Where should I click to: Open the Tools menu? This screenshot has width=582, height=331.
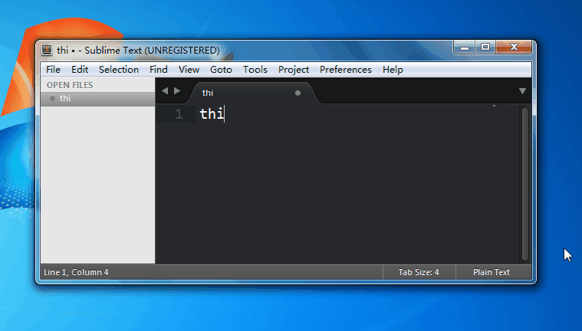click(x=255, y=70)
